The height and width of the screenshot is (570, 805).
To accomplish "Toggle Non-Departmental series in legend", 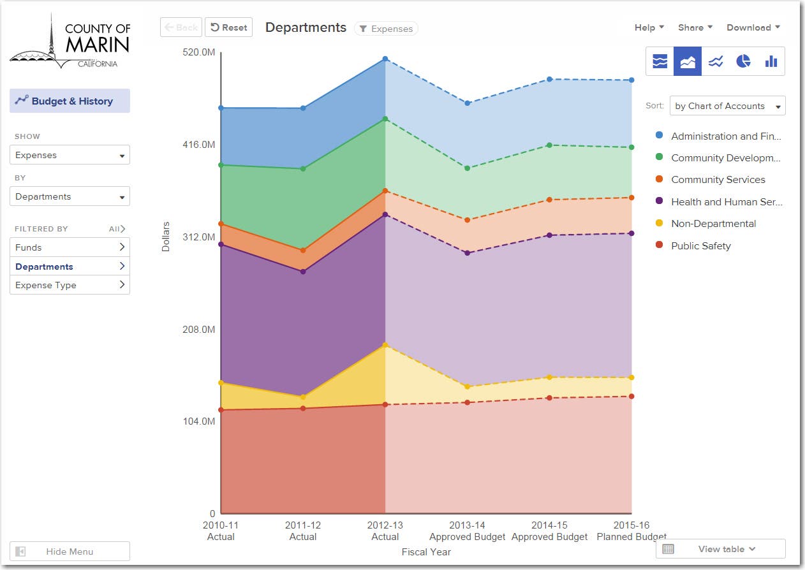I will [x=713, y=224].
